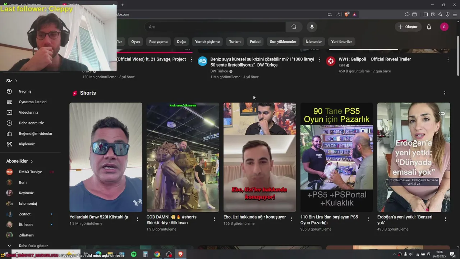Open options for Ebo, Uzi hakkında short
Image resolution: width=460 pixels, height=259 pixels.
(291, 219)
